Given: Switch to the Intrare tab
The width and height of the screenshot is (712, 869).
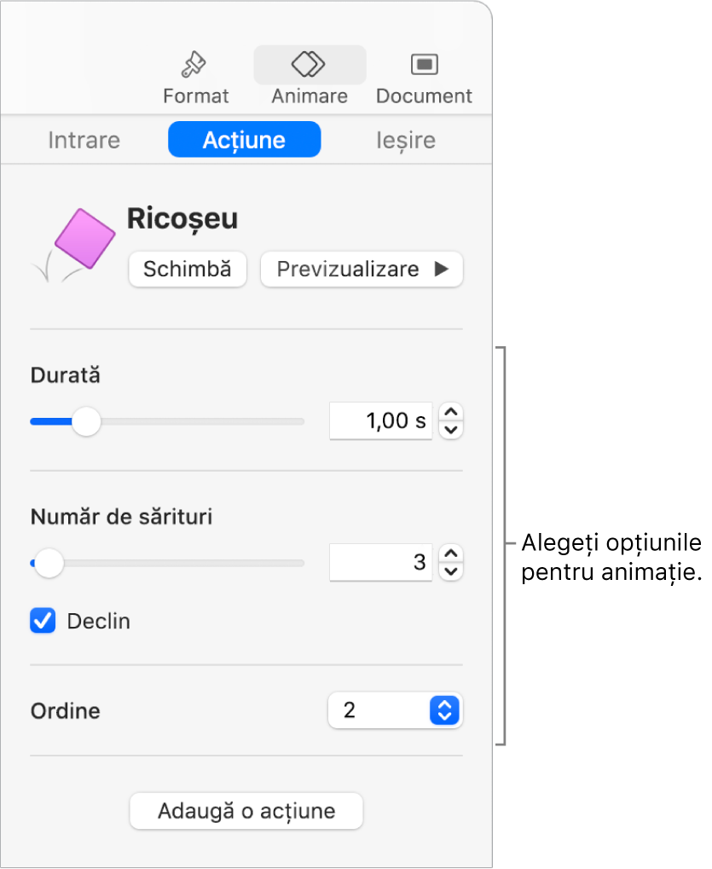Looking at the screenshot, I should tap(83, 139).
